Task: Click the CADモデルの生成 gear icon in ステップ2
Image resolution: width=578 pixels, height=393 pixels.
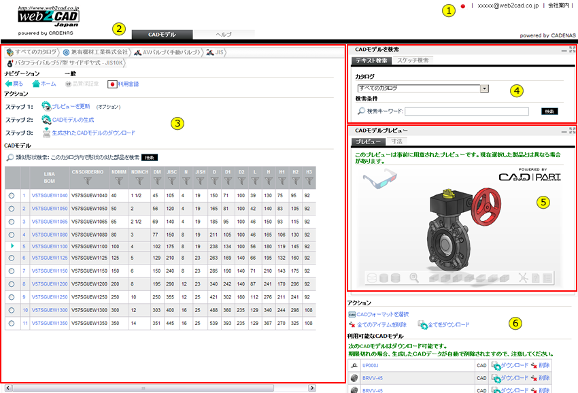Action: (46, 118)
